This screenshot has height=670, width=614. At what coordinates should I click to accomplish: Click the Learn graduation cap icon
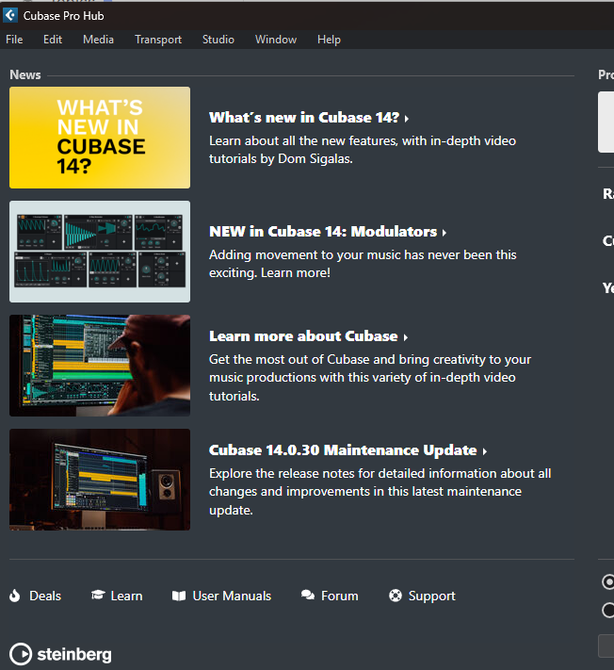pyautogui.click(x=98, y=595)
